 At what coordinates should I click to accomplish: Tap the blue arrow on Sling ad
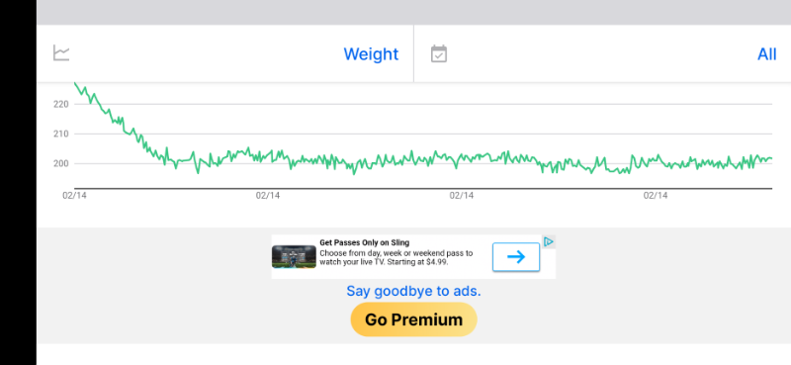pyautogui.click(x=516, y=257)
